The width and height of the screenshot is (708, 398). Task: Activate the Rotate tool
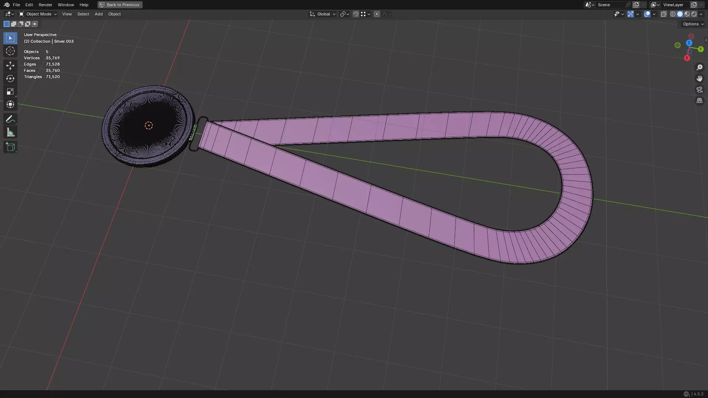[10, 78]
